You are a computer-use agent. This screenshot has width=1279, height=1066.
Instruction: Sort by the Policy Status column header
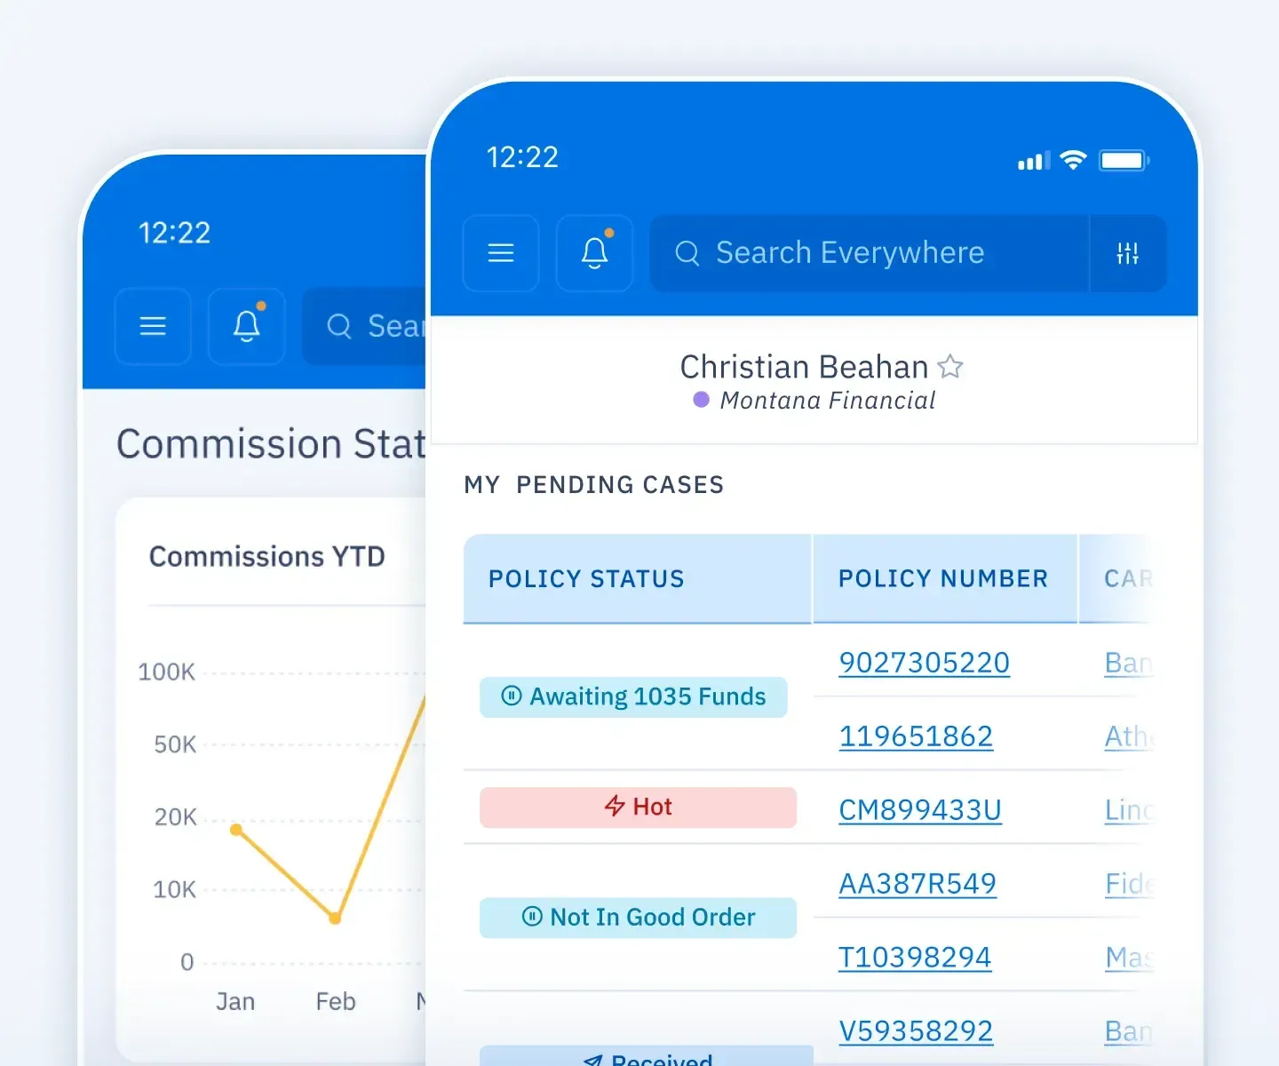point(585,578)
